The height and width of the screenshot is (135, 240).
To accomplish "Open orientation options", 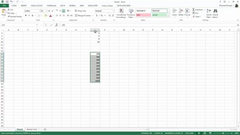I will point(69,11).
